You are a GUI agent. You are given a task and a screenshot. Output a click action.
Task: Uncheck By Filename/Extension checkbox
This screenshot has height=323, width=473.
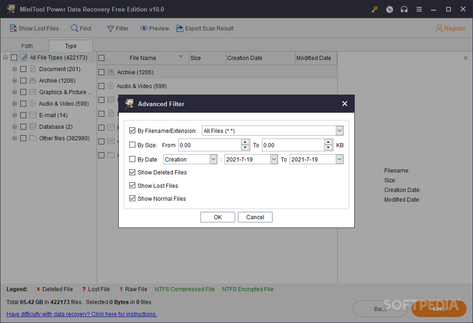tap(132, 131)
